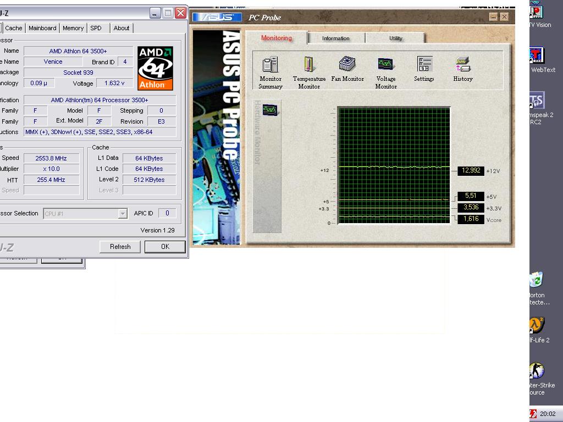This screenshot has height=422, width=563.
Task: Launch Half-Life 2 desktop icon
Action: click(x=539, y=330)
